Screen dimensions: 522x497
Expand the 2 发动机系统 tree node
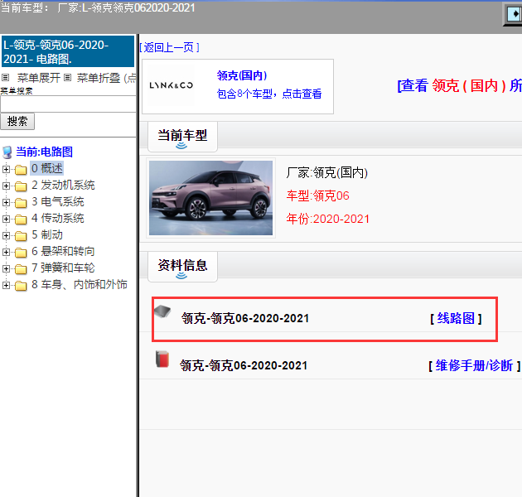coord(6,186)
